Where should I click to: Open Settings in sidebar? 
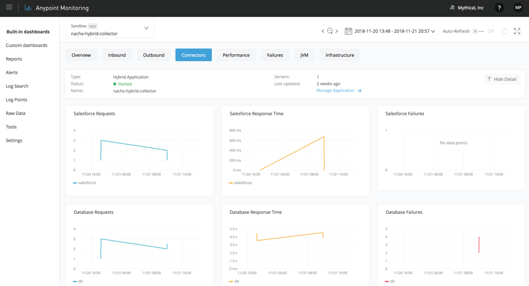click(x=14, y=141)
